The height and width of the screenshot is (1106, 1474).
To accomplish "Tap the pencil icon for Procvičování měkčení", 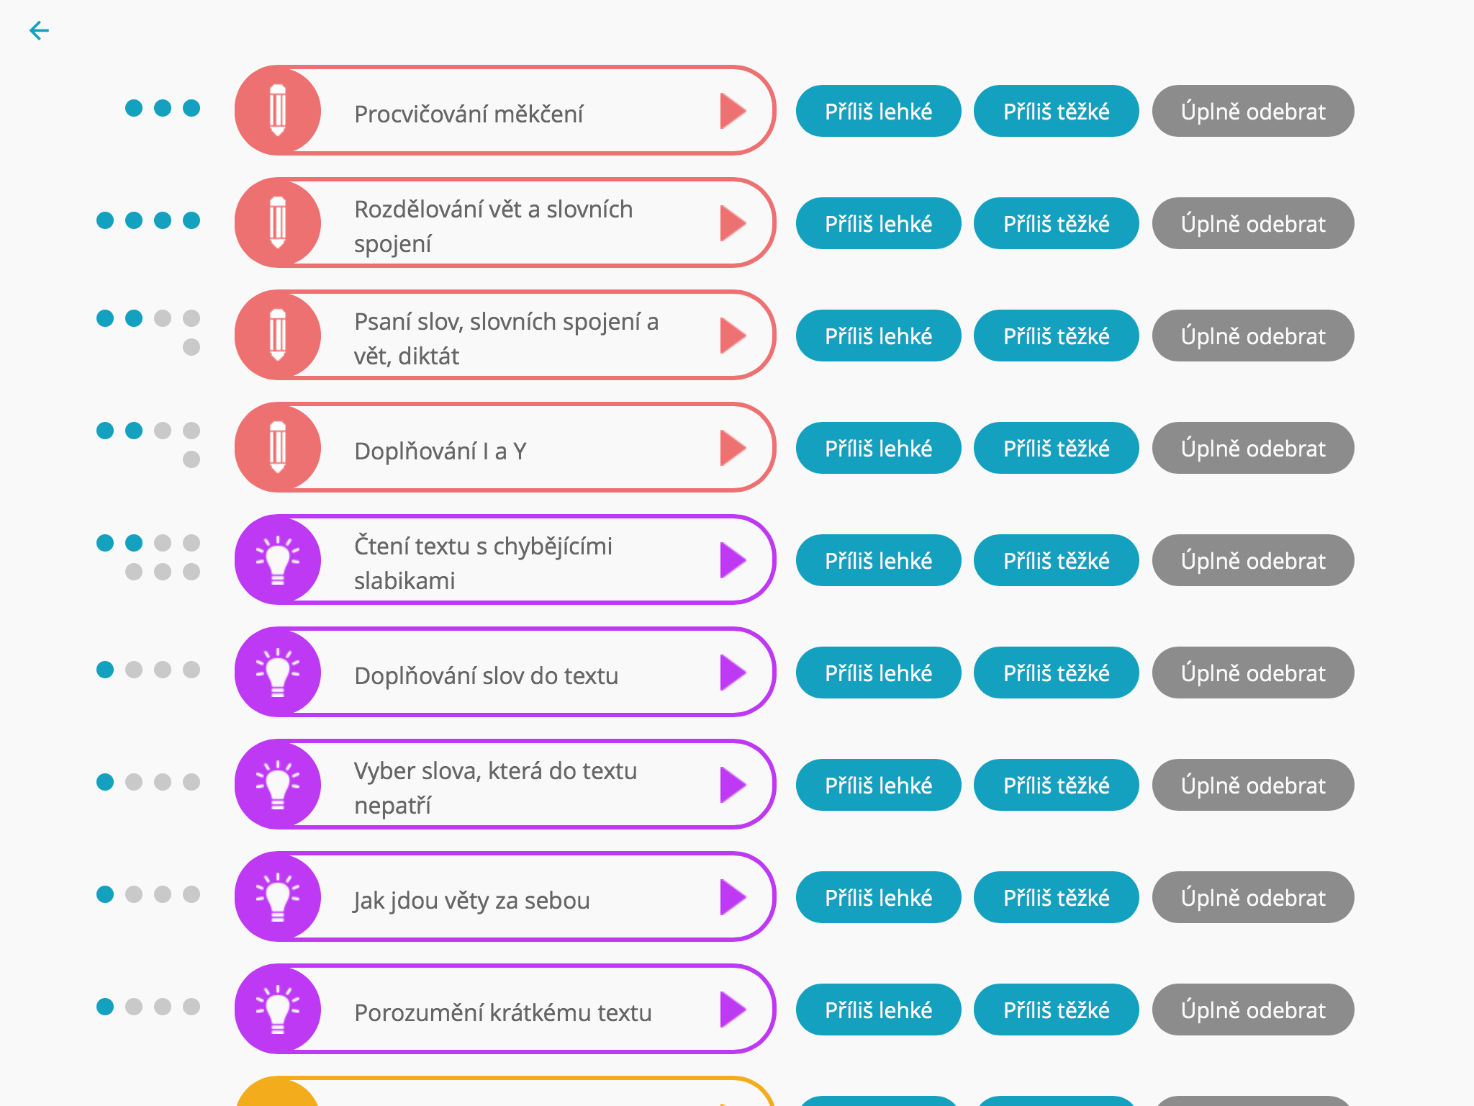I will coord(278,110).
